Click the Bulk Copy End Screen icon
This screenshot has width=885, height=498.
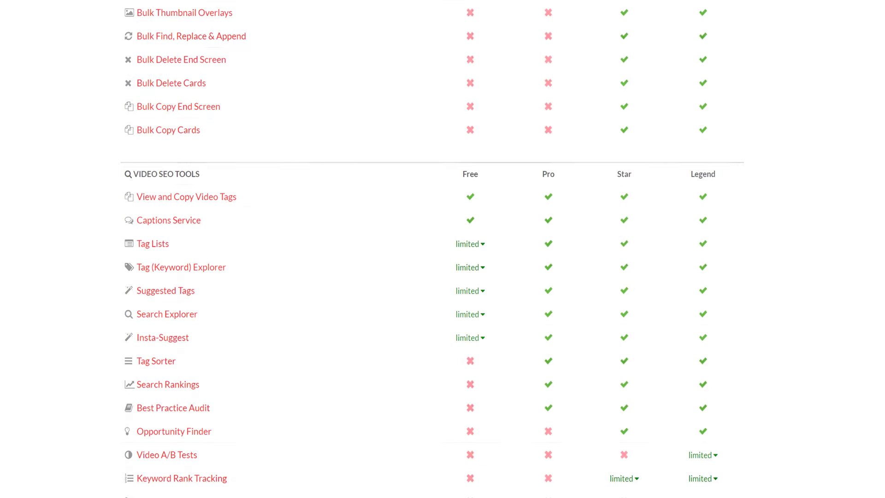(128, 107)
